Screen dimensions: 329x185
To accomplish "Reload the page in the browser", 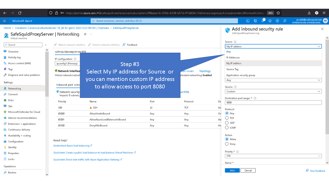I will (x=20, y=13).
